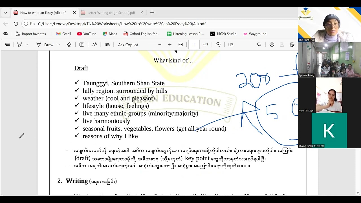Open the Gmail bookmark
Viewport: 361px width, 203px height.
click(x=64, y=34)
